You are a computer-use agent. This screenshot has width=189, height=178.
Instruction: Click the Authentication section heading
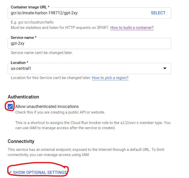(x=23, y=97)
